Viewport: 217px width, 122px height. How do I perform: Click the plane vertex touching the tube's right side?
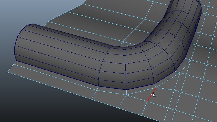point(180,72)
